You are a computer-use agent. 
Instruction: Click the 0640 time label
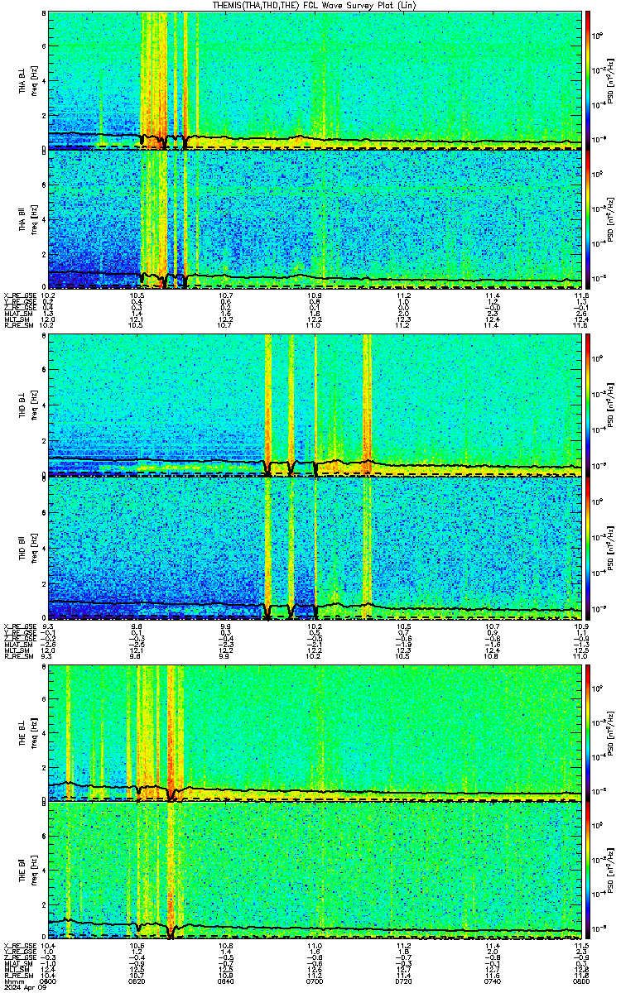(225, 981)
